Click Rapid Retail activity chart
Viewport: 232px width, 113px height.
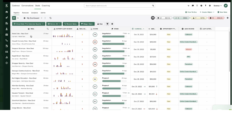pos(64,58)
